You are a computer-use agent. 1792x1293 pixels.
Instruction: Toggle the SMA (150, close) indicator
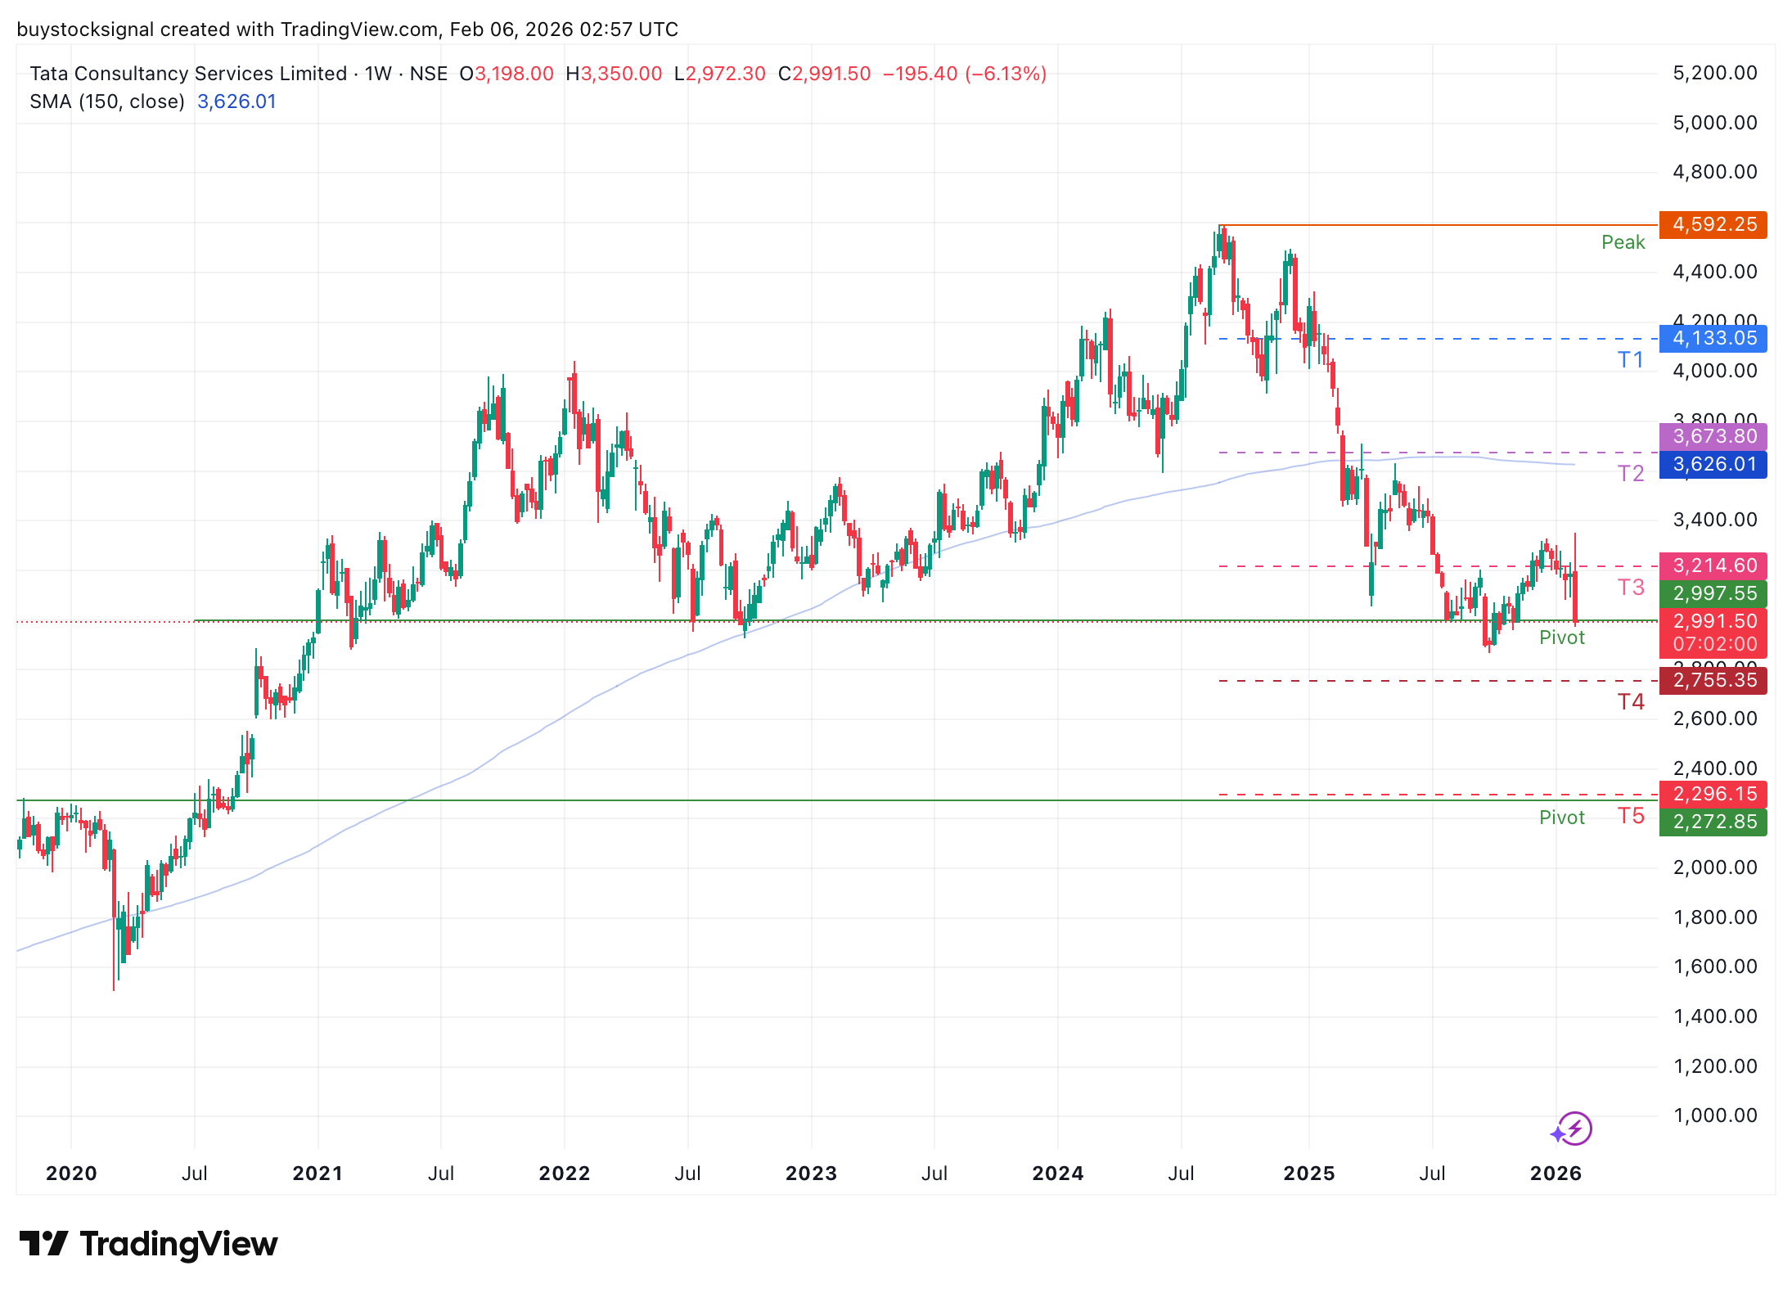coord(106,101)
